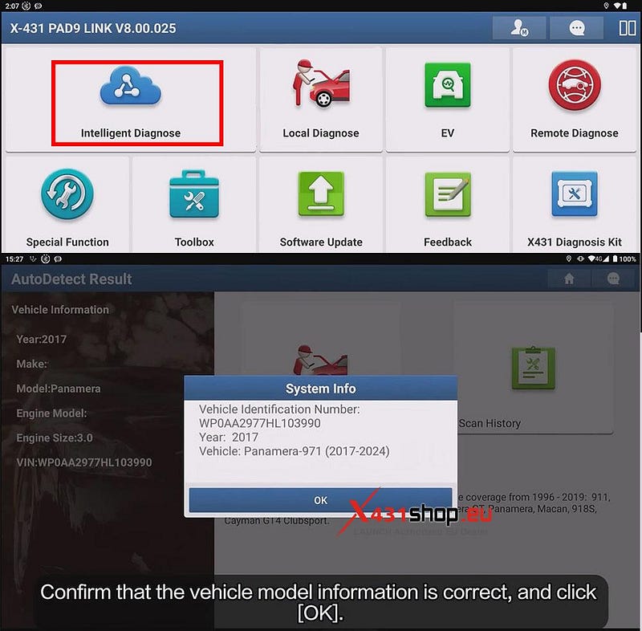Select VIN entry in Vehicle Information sidebar
The width and height of the screenshot is (642, 631).
pos(84,462)
